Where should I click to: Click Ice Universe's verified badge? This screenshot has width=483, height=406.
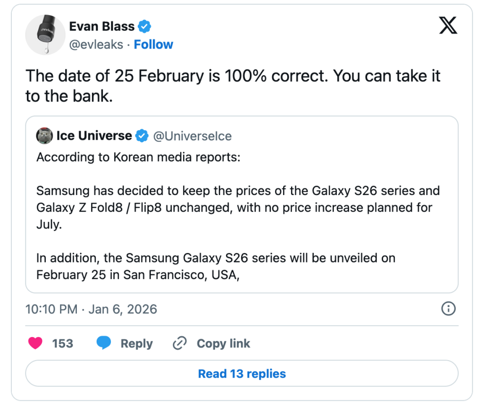[x=142, y=136]
